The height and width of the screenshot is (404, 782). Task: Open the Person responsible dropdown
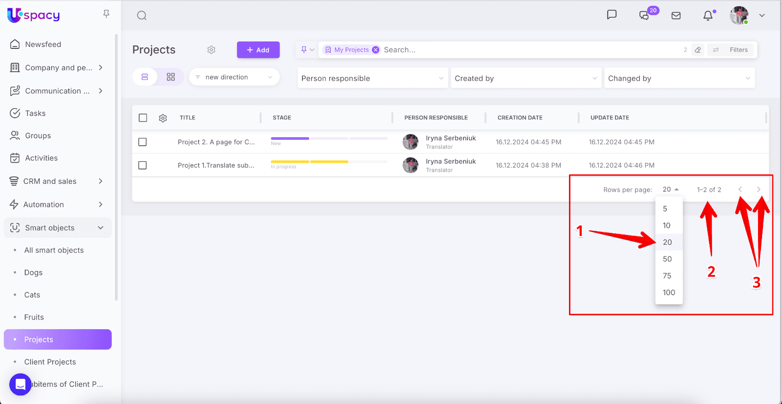tap(372, 78)
